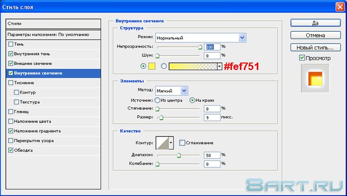The image size is (347, 196).
Task: Click the Непрозрачность value field
Action: [x=212, y=47]
